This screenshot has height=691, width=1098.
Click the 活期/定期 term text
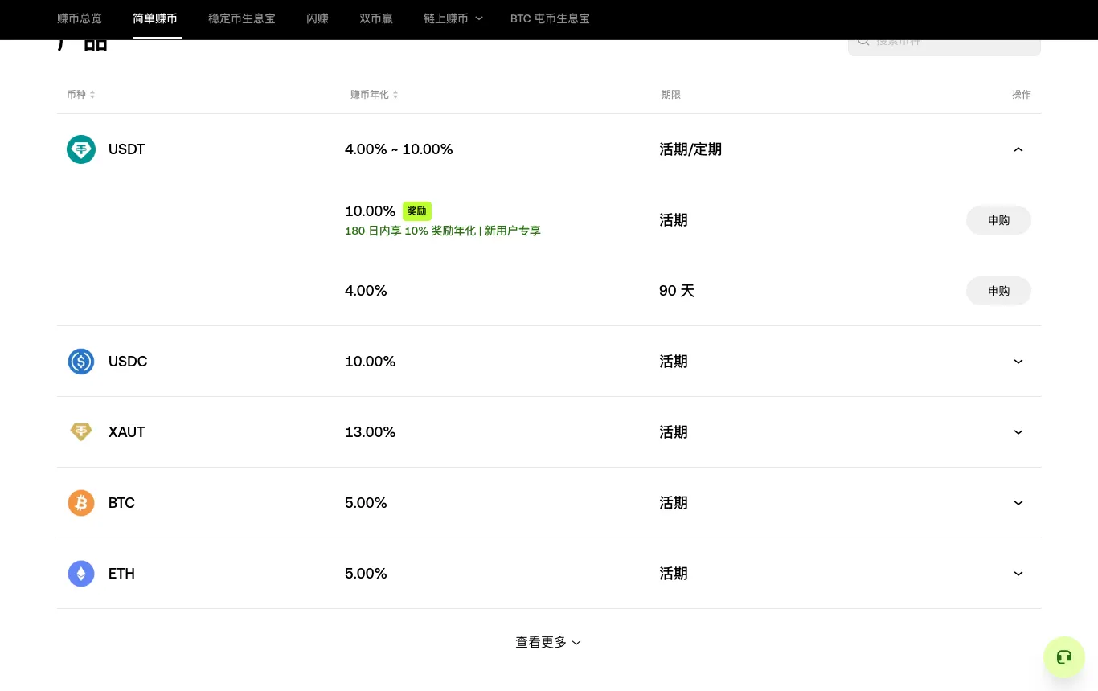(690, 149)
